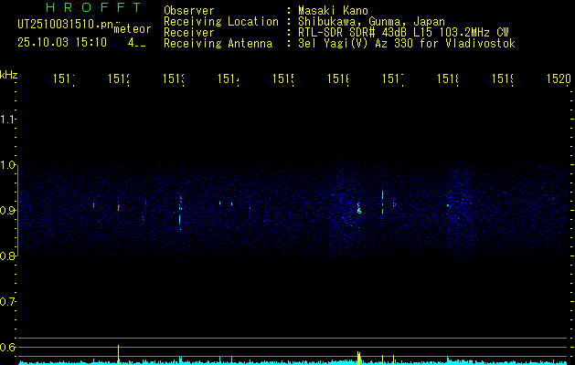Screen dimensions: 575x365
Task: Click the HROFFT title text
Action: point(94,7)
